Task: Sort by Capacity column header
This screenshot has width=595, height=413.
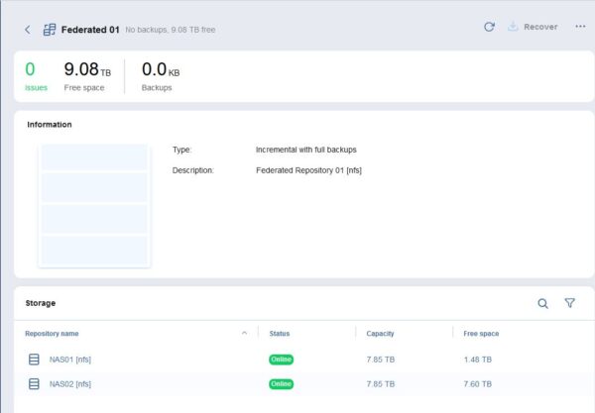Action: pos(380,334)
